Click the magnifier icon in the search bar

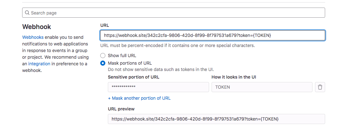[27, 13]
